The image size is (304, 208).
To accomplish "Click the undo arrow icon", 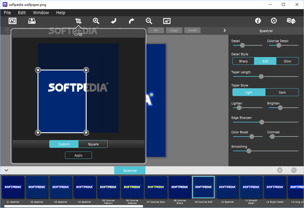I will click(113, 21).
